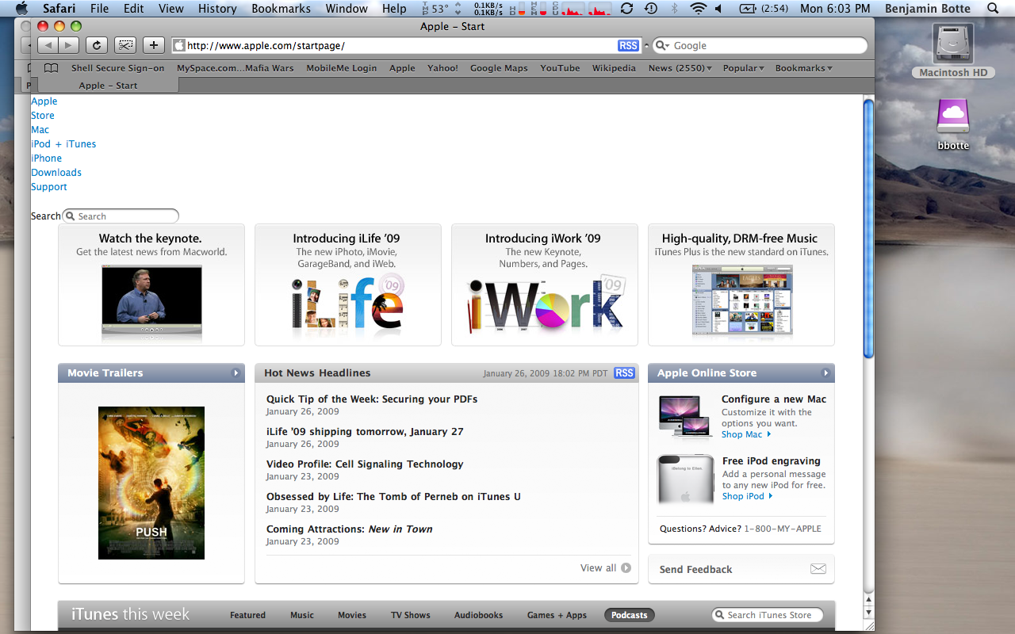
Task: Open the MobileMe Login bookmark
Action: coord(342,68)
